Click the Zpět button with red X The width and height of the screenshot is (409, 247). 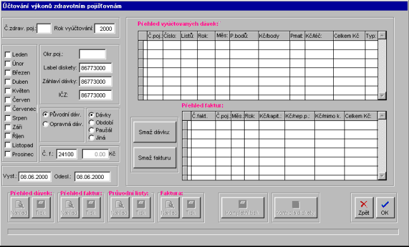click(x=363, y=207)
